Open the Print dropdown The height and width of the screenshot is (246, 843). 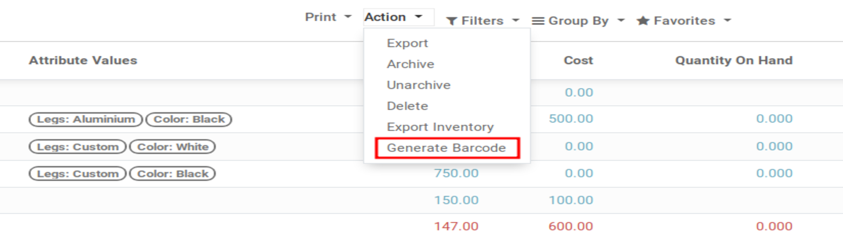[328, 17]
